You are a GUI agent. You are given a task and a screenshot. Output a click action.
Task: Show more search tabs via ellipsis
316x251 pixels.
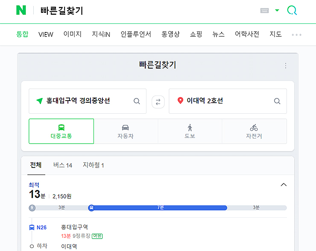click(x=296, y=35)
